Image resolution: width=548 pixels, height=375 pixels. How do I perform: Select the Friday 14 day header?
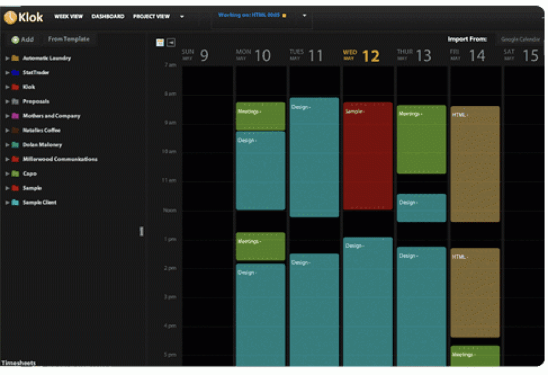pos(468,55)
